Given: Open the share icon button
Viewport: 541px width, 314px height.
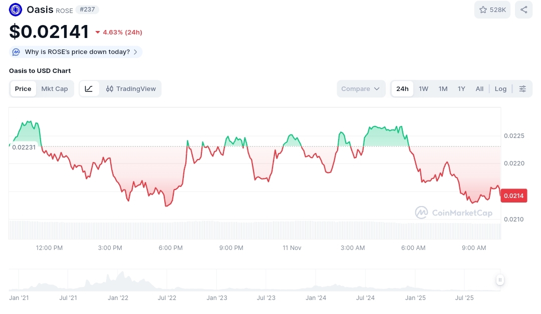Looking at the screenshot, I should click(x=524, y=9).
